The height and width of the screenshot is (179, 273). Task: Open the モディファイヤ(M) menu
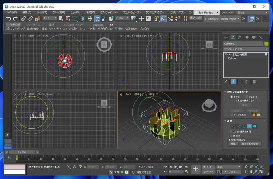click(109, 12)
